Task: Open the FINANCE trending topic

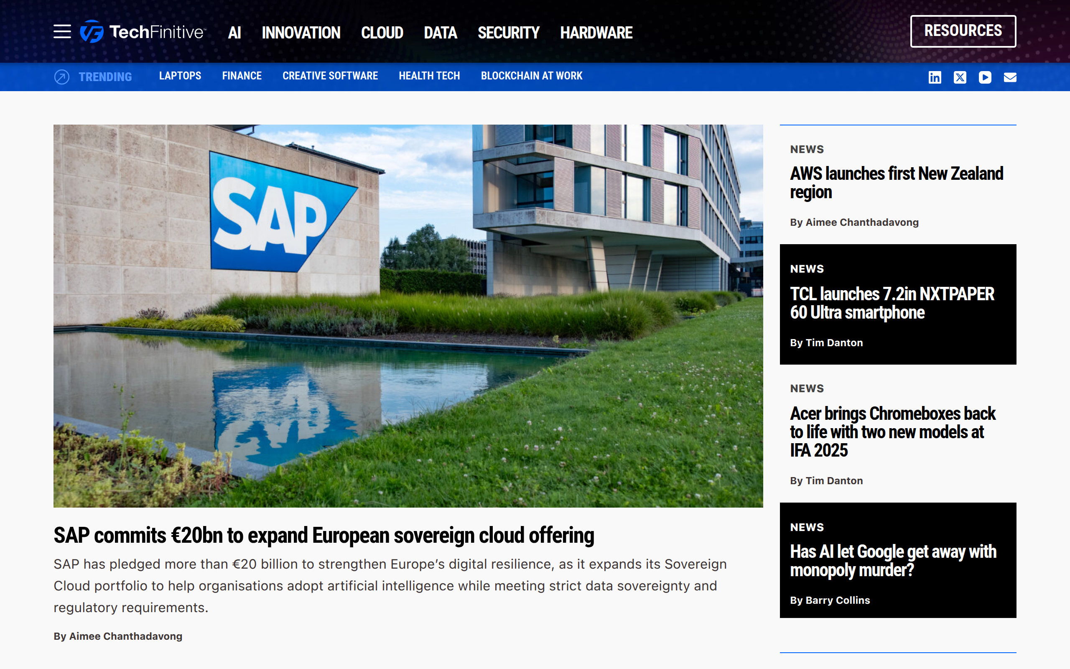Action: 242,76
